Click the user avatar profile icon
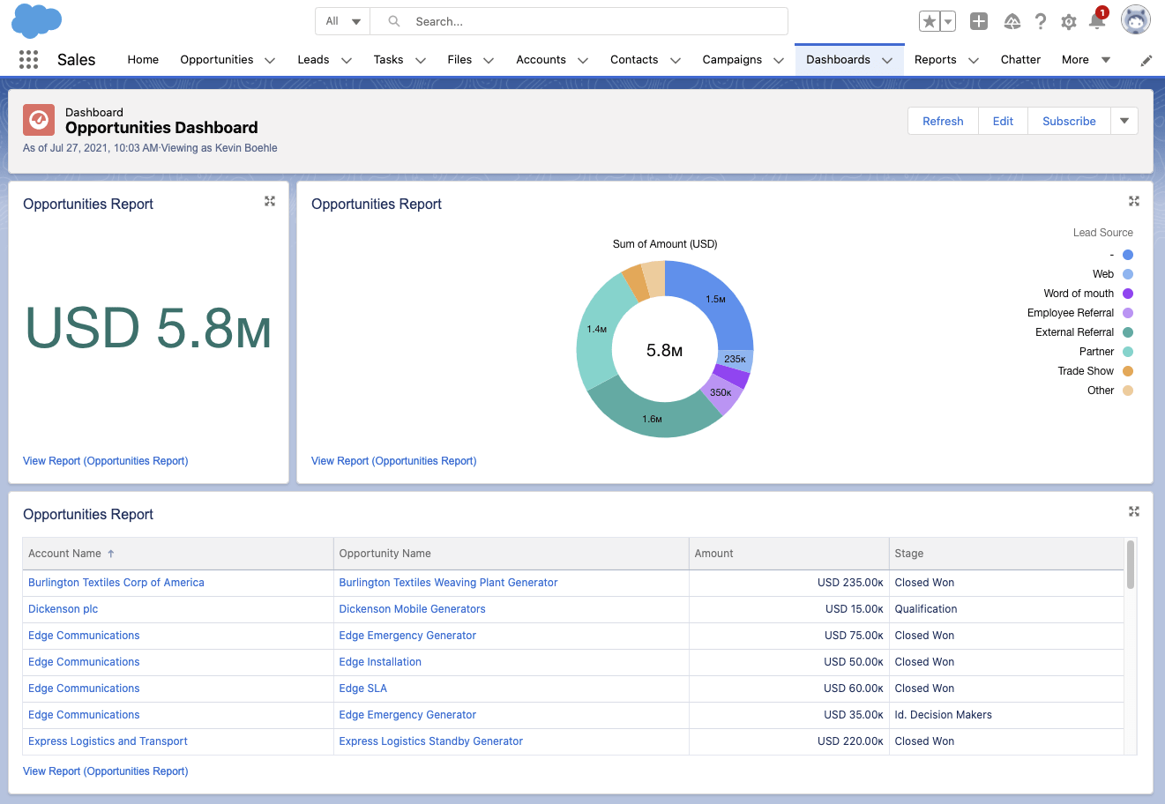Viewport: 1165px width, 804px height. coord(1135,19)
